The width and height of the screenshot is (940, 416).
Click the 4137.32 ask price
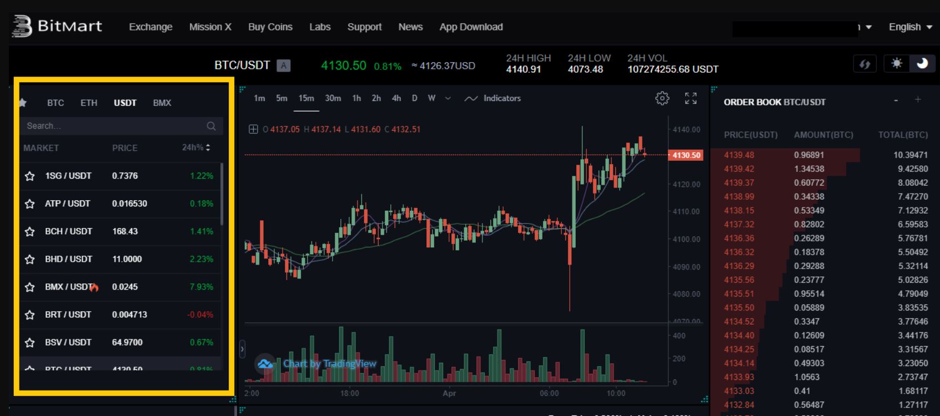point(739,225)
